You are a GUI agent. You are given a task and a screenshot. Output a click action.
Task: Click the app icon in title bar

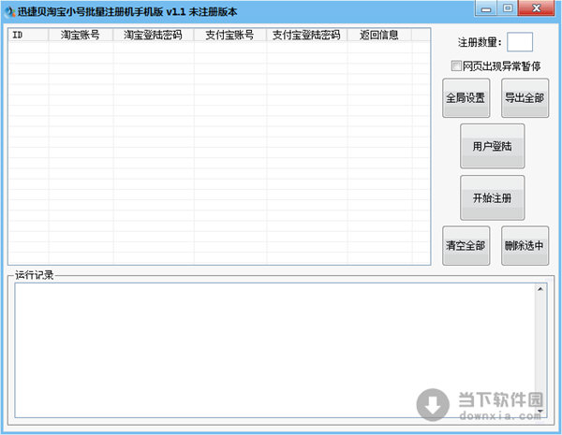tap(9, 12)
